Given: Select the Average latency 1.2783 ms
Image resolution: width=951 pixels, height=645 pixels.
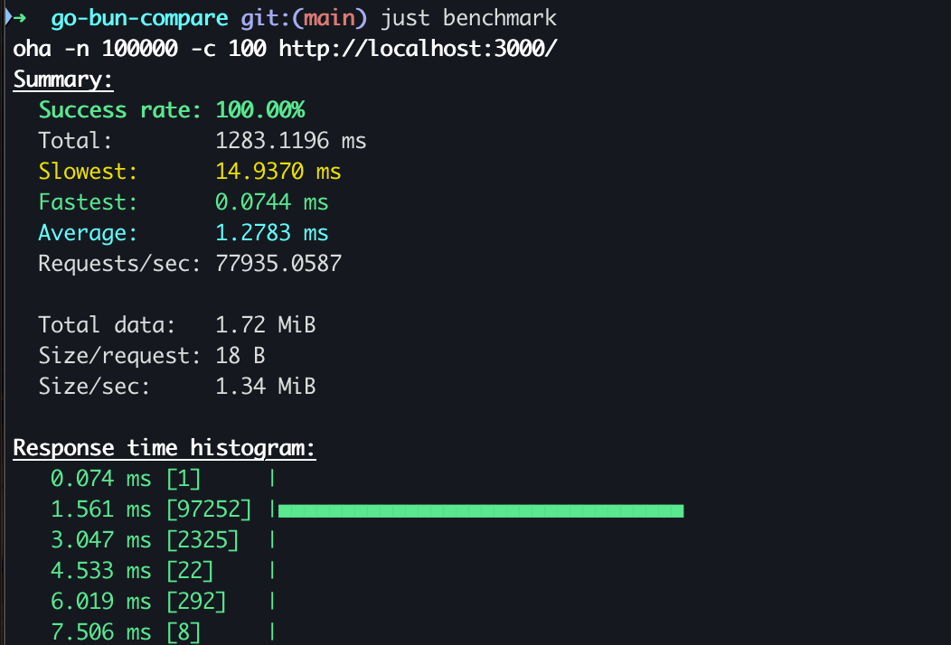Looking at the screenshot, I should (x=274, y=232).
